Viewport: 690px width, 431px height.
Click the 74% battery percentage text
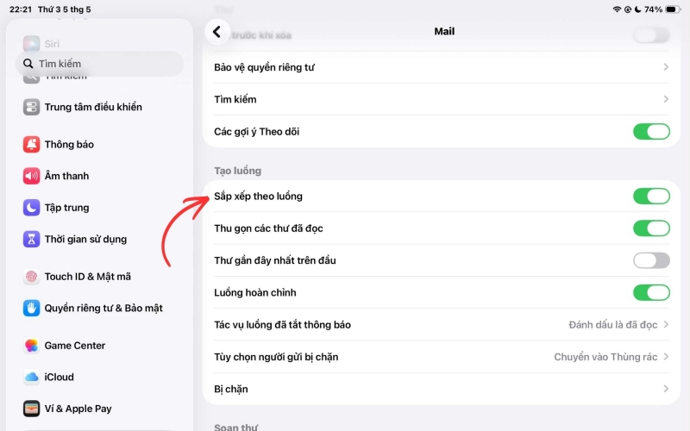pos(653,9)
